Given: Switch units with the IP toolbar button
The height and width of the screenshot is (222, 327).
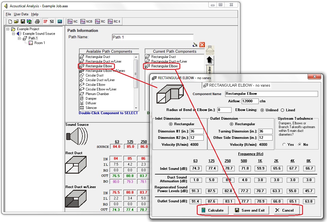Looking at the screenshot, I should pyautogui.click(x=45, y=21).
